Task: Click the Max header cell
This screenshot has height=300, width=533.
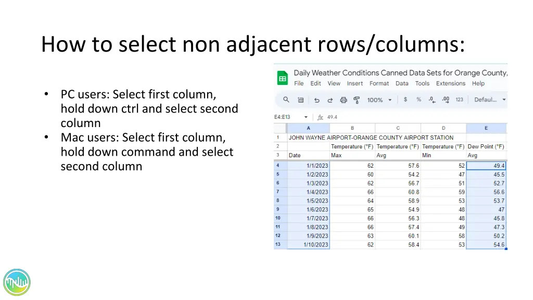Action: coord(352,155)
